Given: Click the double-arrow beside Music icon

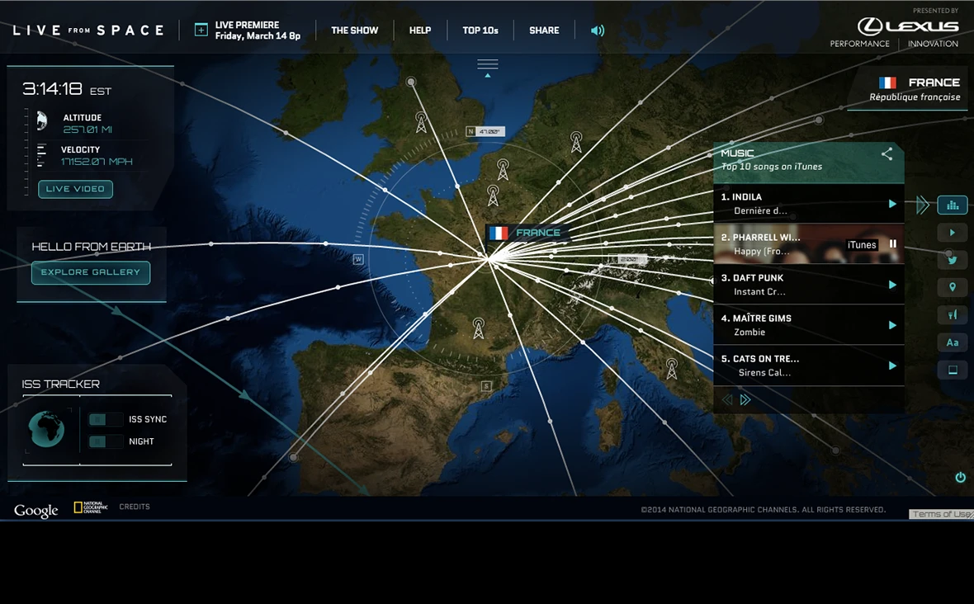Looking at the screenshot, I should 923,205.
